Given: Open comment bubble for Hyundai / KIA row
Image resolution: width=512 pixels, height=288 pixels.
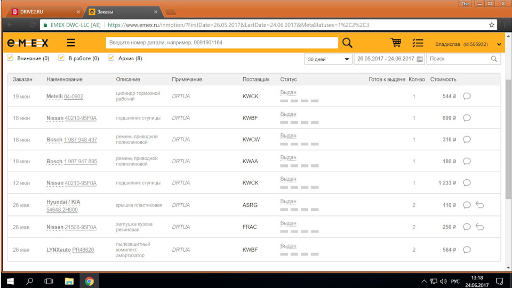Looking at the screenshot, I should pos(467,205).
